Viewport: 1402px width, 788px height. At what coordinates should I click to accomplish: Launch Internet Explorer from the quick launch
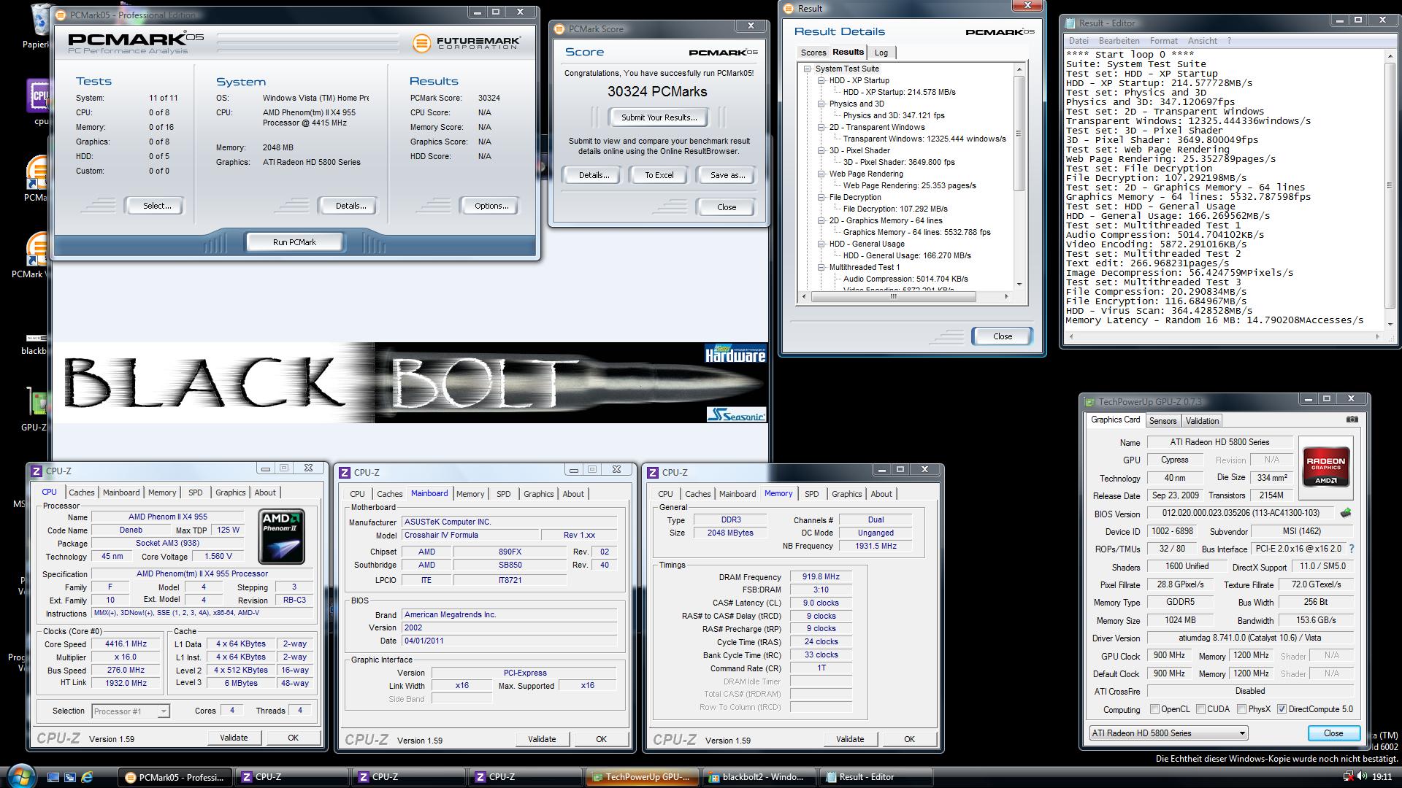coord(87,777)
